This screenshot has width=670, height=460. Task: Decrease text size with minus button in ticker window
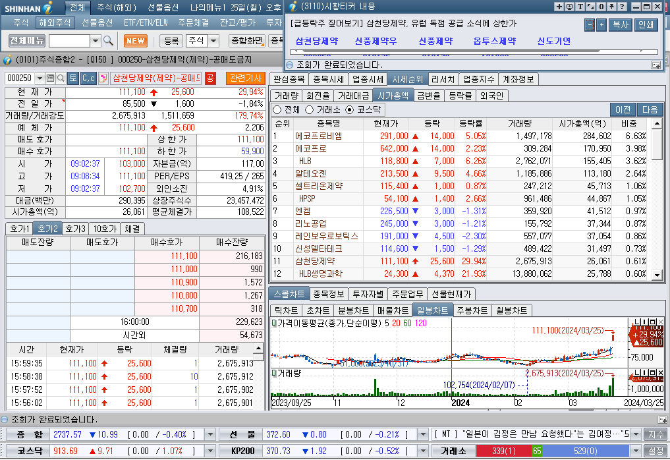(x=590, y=25)
